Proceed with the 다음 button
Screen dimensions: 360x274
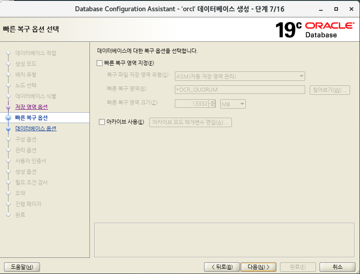pyautogui.click(x=258, y=267)
